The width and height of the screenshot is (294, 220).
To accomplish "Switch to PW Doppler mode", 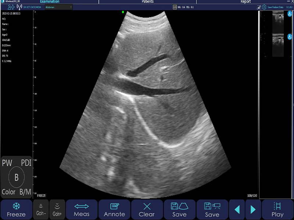I will point(7,163).
